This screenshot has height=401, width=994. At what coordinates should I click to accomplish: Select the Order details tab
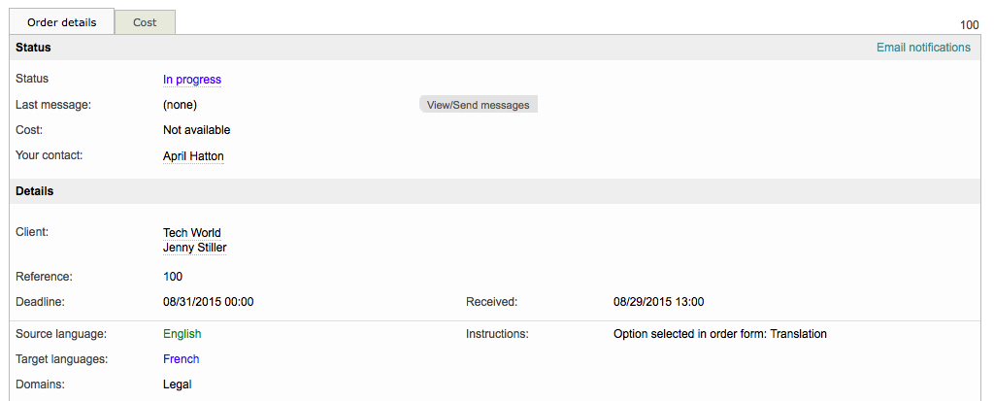62,22
